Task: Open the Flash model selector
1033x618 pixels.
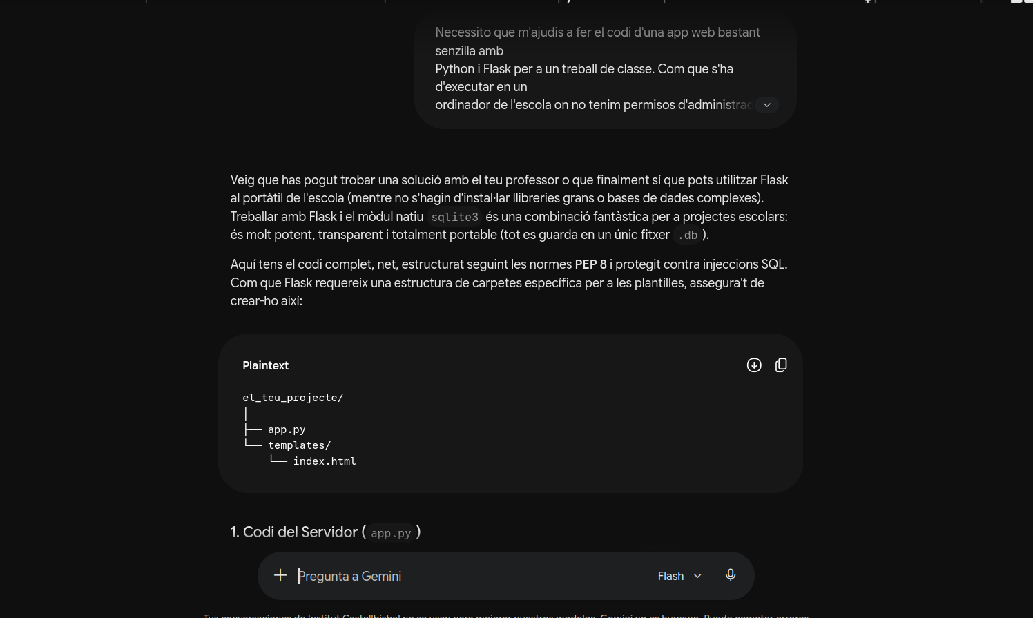Action: pyautogui.click(x=679, y=576)
